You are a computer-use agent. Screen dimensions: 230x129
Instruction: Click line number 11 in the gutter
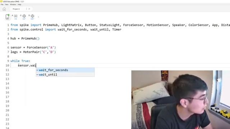(x=7, y=70)
